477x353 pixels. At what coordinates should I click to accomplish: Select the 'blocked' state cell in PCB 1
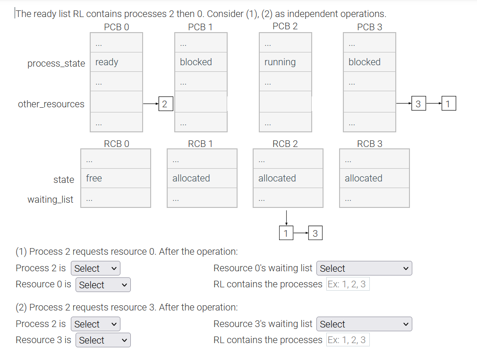tap(201, 62)
